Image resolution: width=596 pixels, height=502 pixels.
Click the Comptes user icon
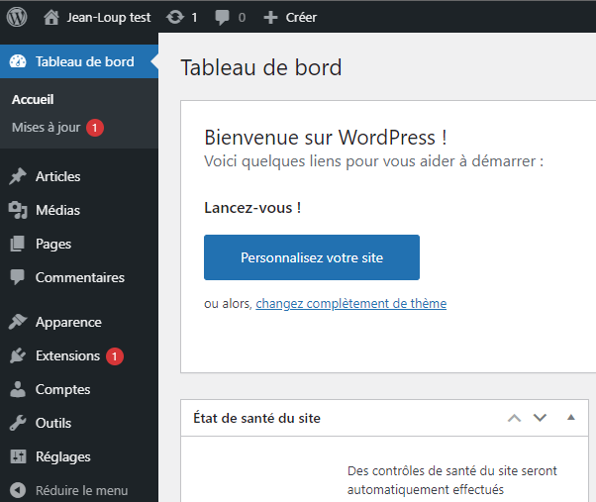[18, 389]
